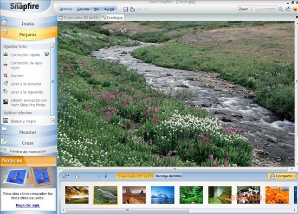The image size is (298, 214).
Task: Click the Save As icon beside Save
Action: pyautogui.click(x=132, y=9)
